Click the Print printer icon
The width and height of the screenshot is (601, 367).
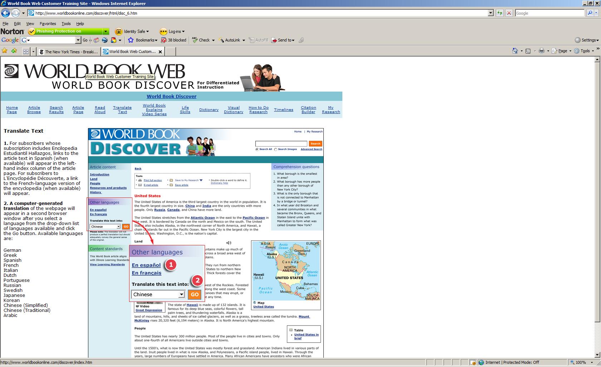pyautogui.click(x=542, y=51)
